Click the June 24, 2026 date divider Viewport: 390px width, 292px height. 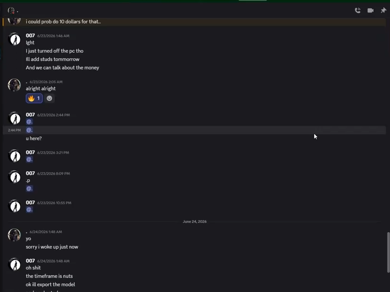(195, 222)
